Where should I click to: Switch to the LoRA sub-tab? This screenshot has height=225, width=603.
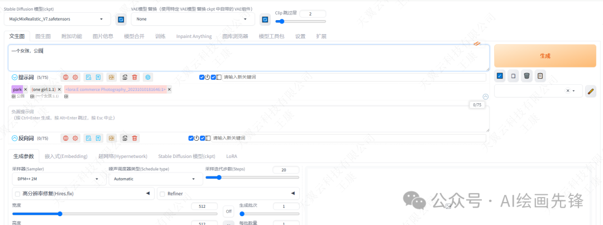click(232, 156)
